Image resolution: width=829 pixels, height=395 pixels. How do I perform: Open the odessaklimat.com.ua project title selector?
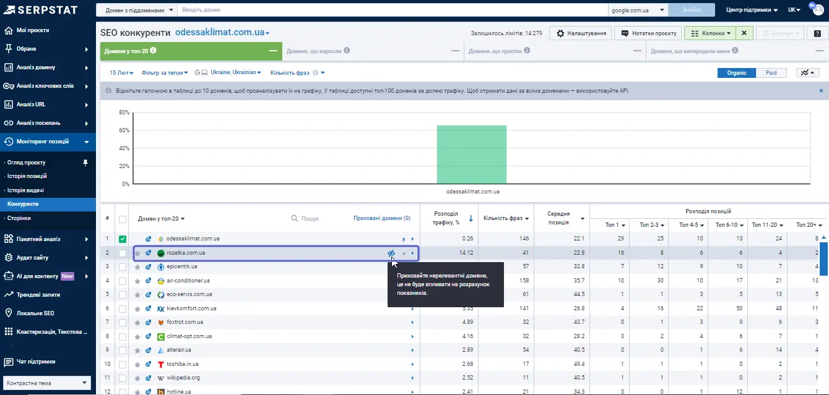(x=222, y=32)
